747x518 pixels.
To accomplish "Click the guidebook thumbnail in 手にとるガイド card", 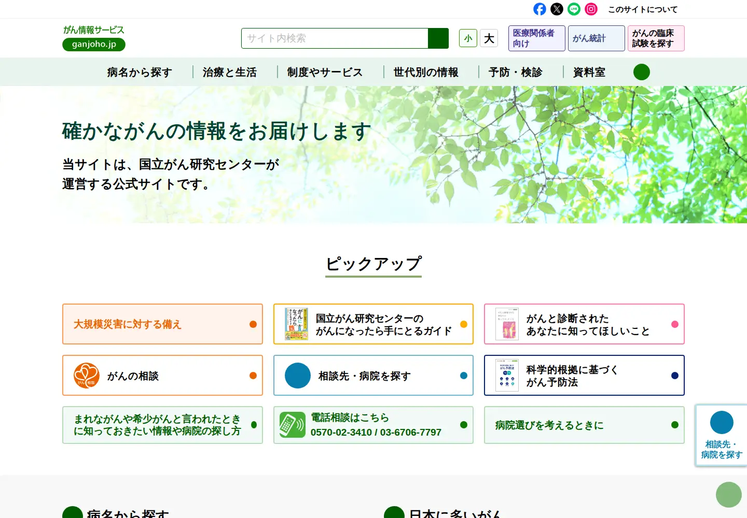I will pos(297,324).
